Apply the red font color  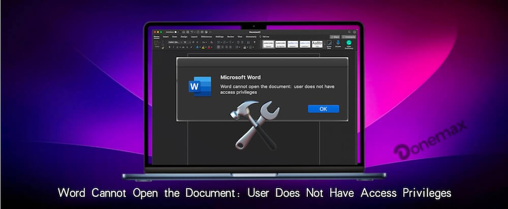coord(209,47)
